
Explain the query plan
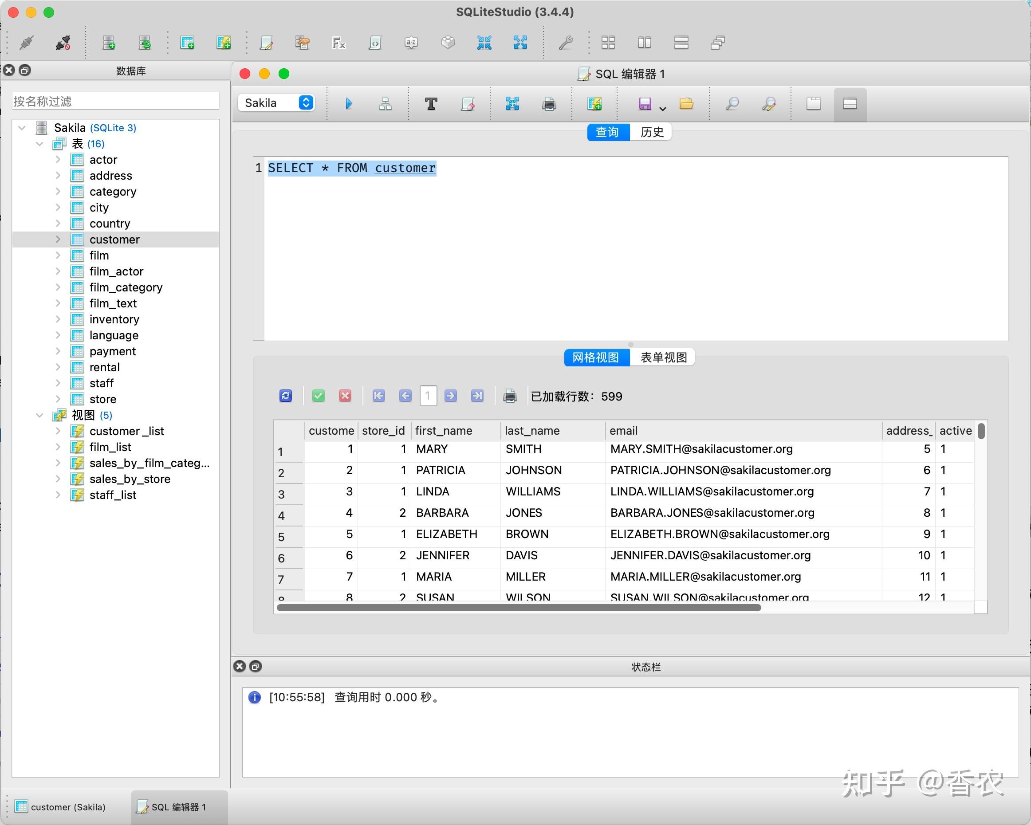pos(385,103)
